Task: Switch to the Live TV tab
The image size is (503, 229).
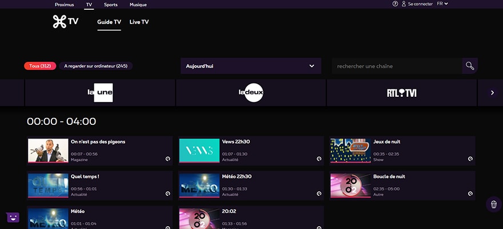Action: 139,22
